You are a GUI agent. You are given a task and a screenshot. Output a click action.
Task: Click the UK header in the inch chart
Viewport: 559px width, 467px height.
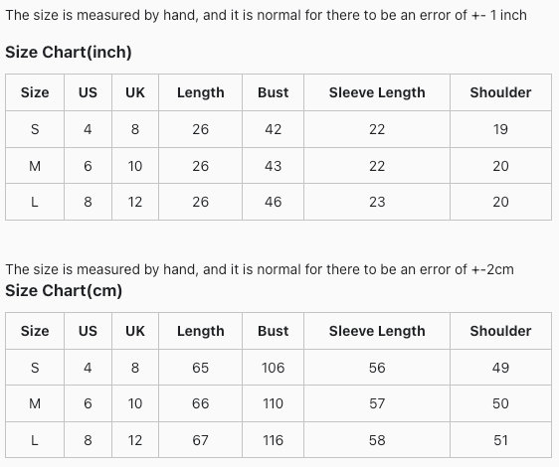(135, 92)
